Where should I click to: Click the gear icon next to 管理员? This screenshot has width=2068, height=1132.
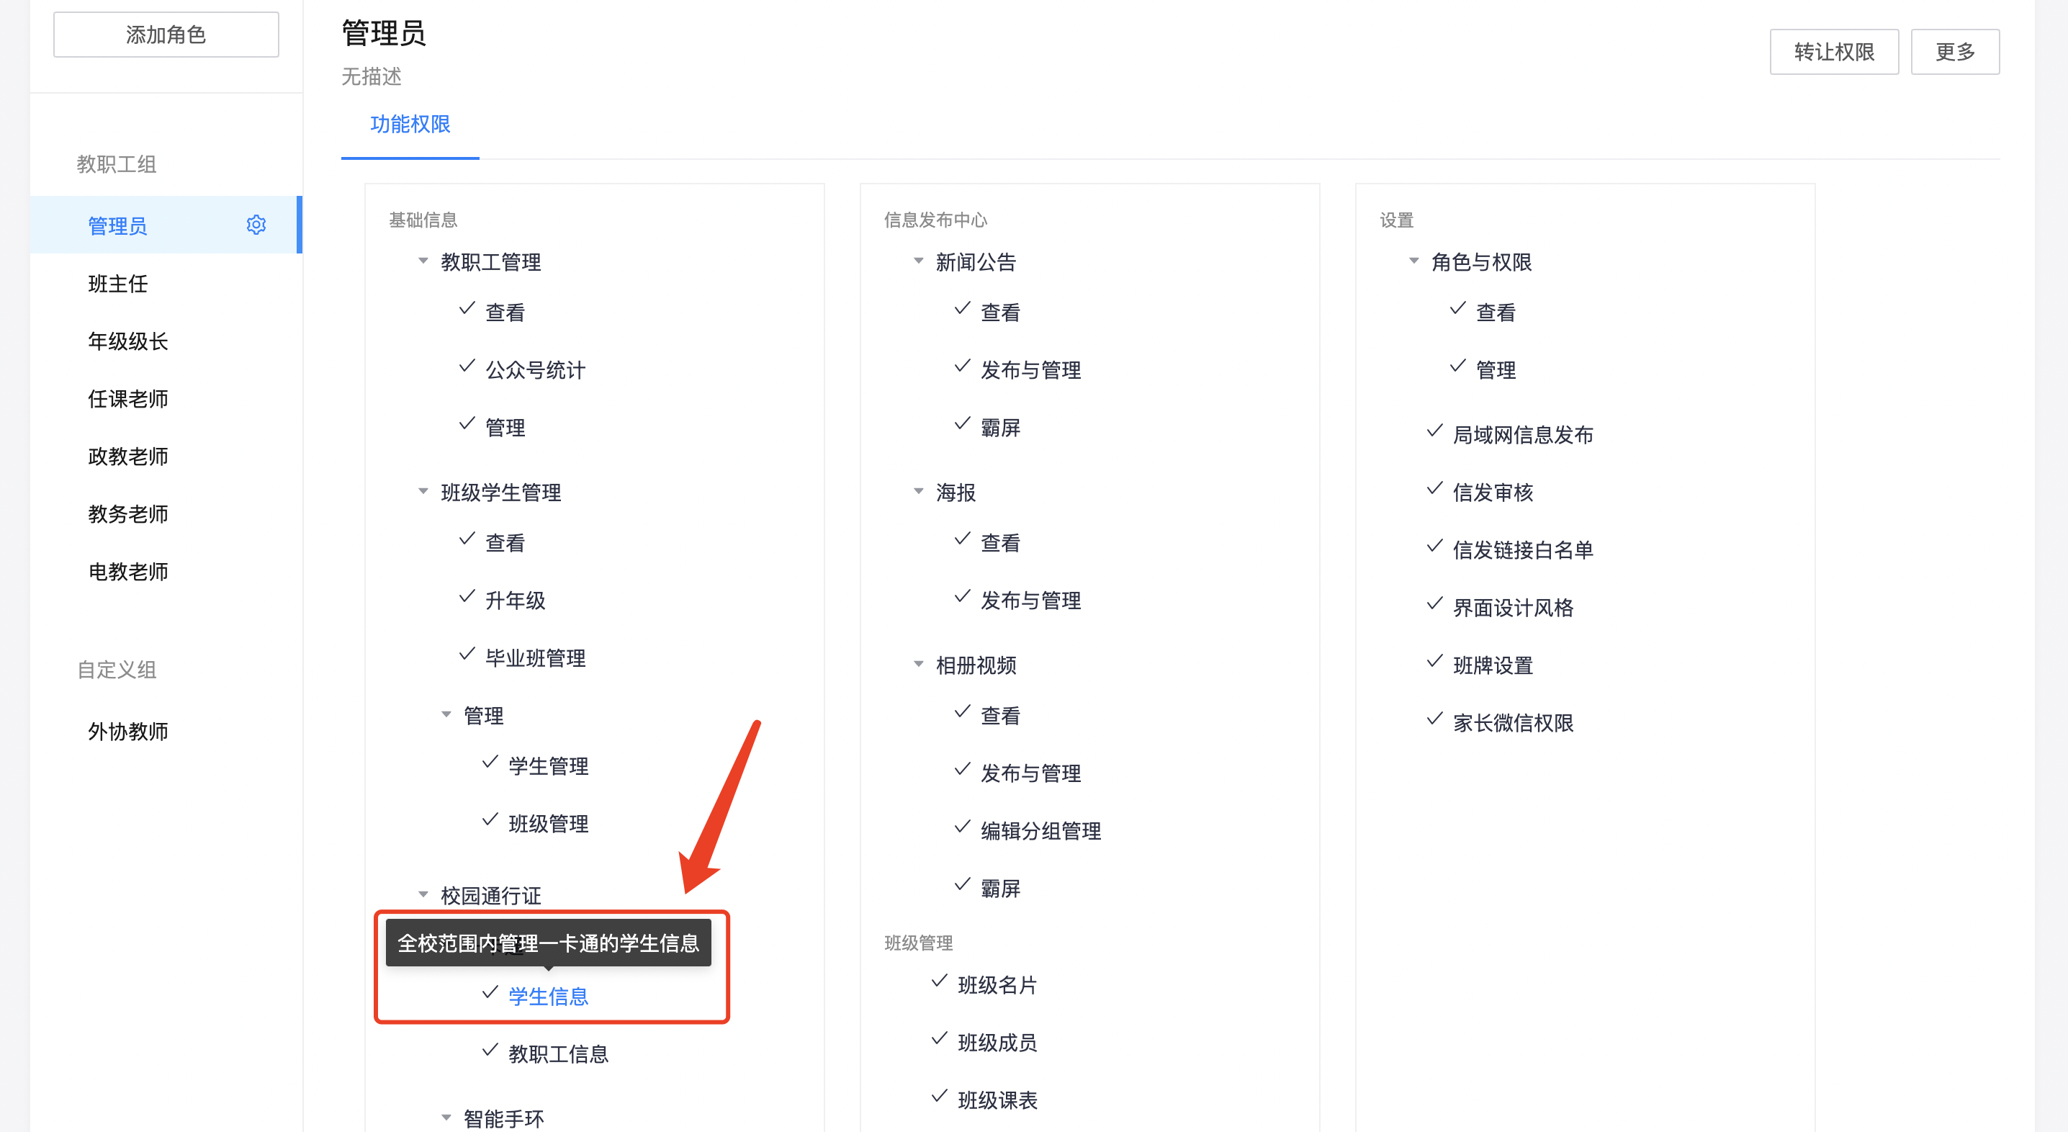[x=256, y=225]
